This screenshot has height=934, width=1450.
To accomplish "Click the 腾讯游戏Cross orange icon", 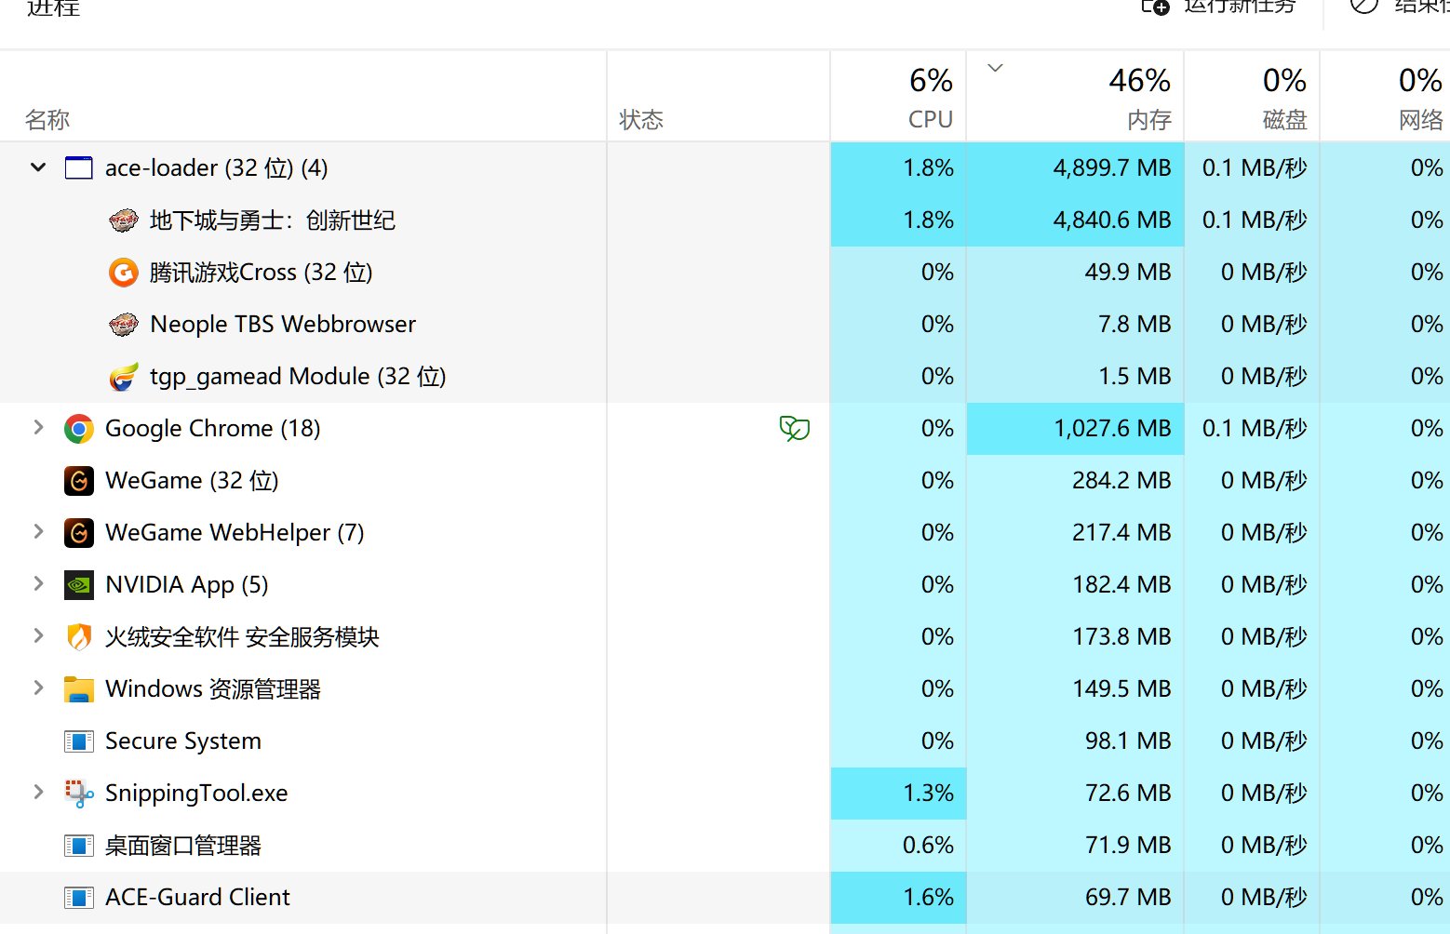I will pos(124,273).
